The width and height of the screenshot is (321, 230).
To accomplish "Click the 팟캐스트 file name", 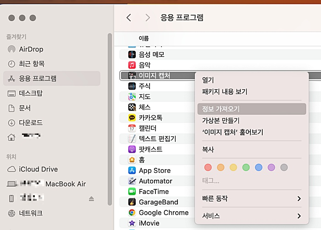I will [x=151, y=150].
